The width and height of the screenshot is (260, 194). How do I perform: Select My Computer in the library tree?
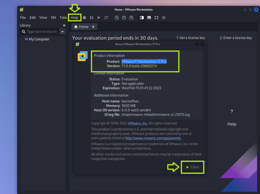pos(39,39)
